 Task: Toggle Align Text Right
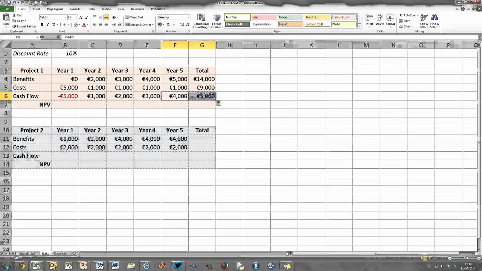click(106, 24)
